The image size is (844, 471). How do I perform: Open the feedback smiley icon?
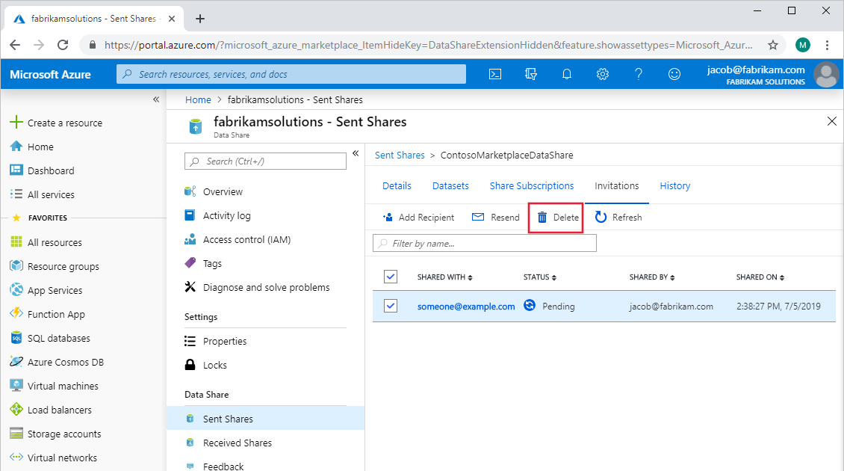(674, 74)
